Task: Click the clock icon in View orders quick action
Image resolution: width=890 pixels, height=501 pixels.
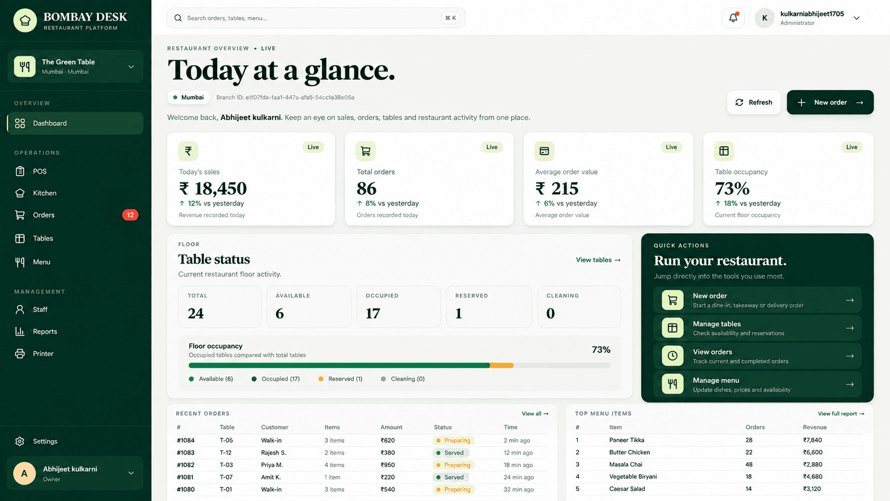Action: tap(672, 356)
